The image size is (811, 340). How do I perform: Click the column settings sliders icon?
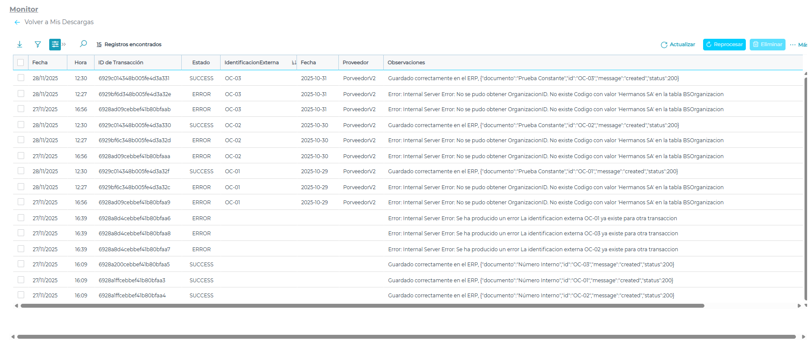[55, 44]
